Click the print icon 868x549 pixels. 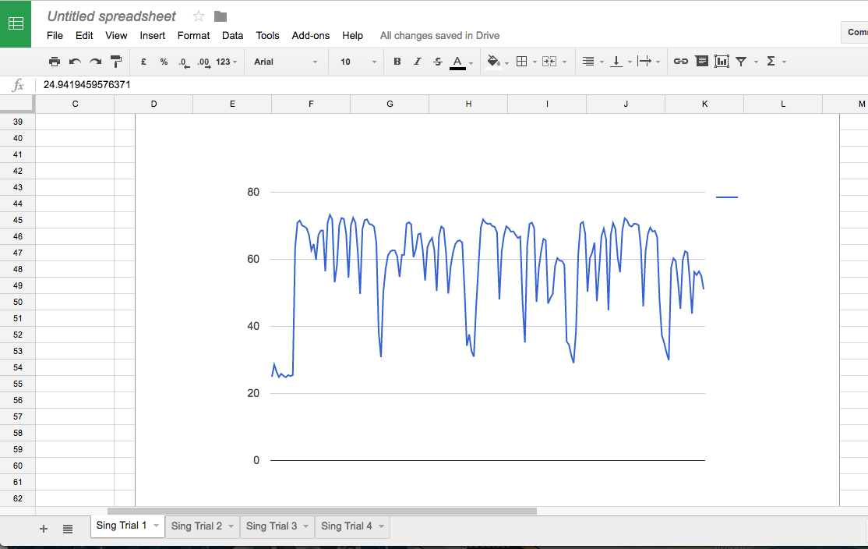pyautogui.click(x=55, y=62)
